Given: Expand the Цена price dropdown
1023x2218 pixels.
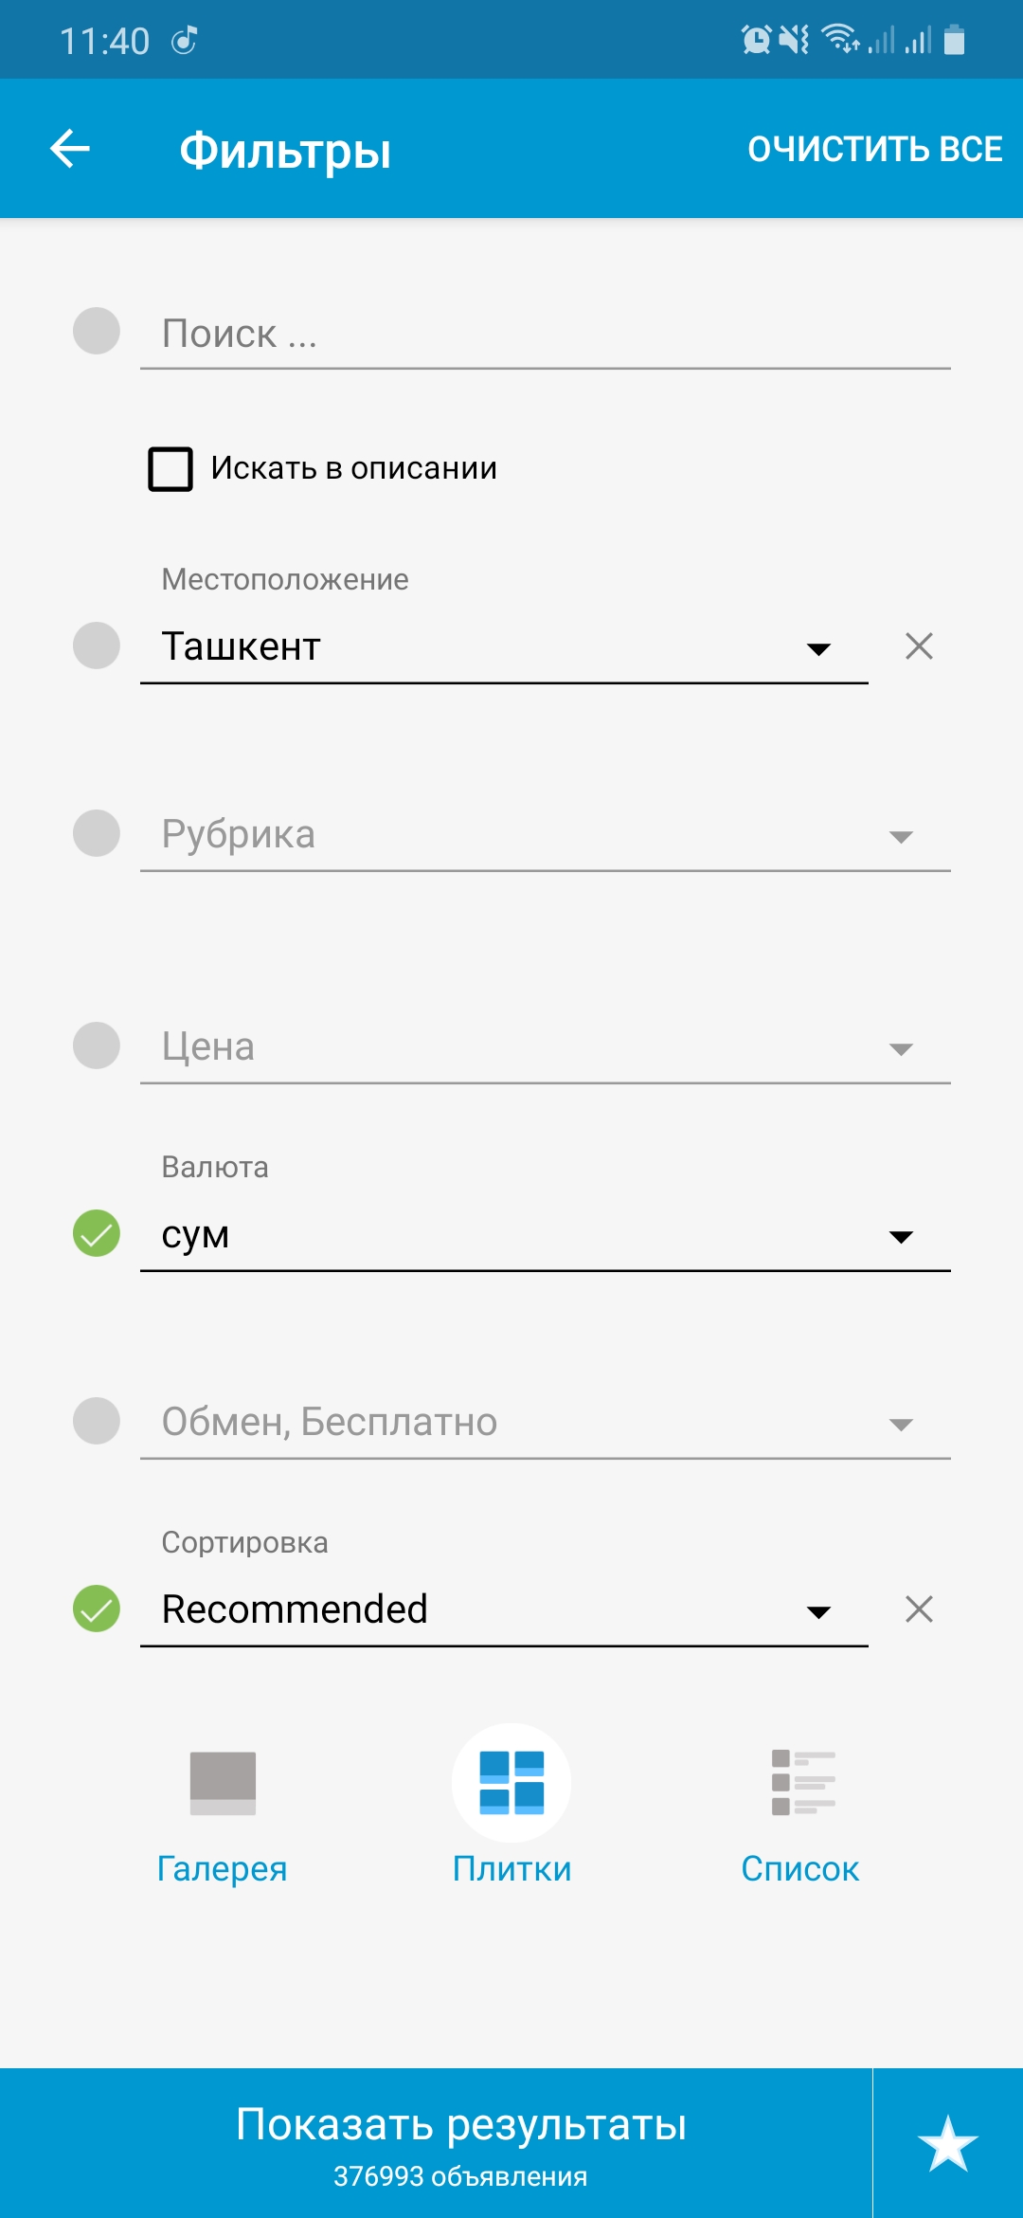Looking at the screenshot, I should tap(545, 1048).
